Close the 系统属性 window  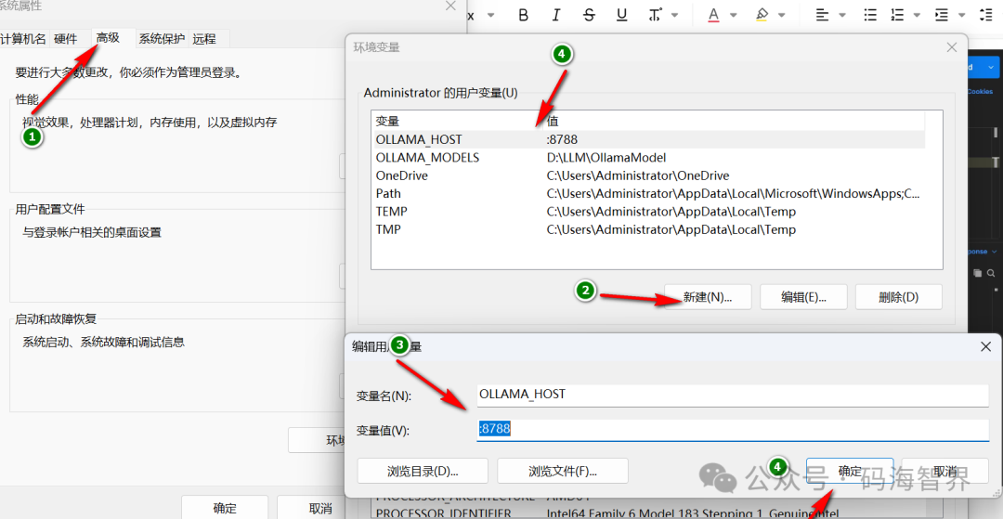click(x=451, y=6)
